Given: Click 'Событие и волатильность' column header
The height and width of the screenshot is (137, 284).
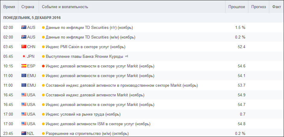Looking at the screenshot, I should 65,7.
